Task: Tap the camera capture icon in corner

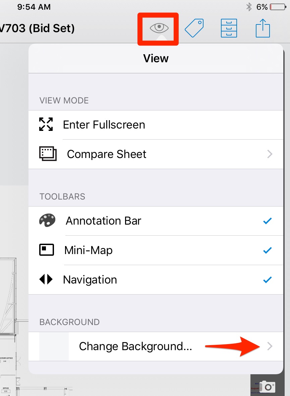Action: tap(268, 387)
